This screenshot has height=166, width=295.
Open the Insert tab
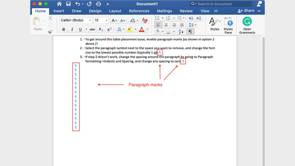point(59,11)
